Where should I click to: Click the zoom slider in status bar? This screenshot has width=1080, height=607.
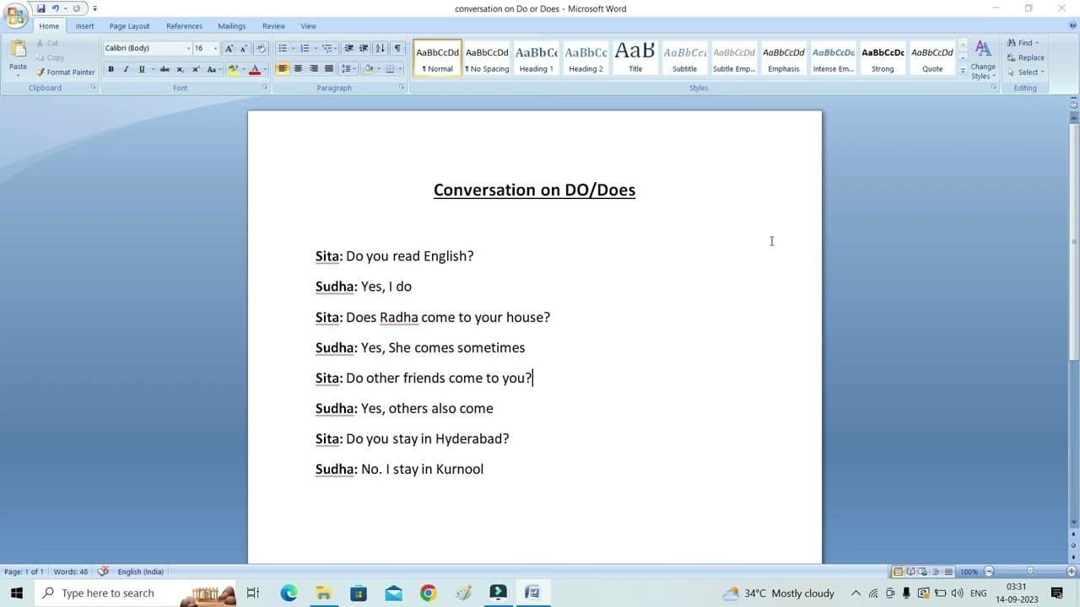pos(1030,572)
